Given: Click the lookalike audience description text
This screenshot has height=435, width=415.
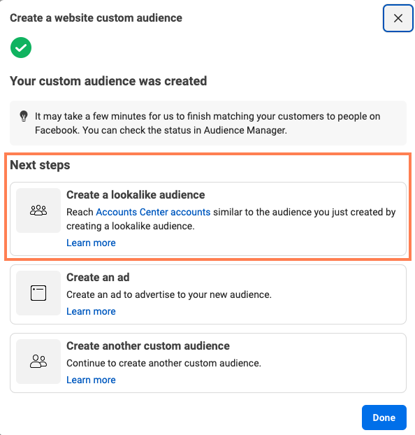Looking at the screenshot, I should coord(231,219).
